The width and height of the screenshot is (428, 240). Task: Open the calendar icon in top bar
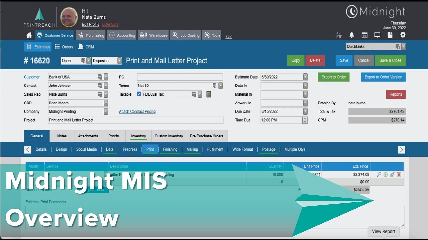[364, 35]
